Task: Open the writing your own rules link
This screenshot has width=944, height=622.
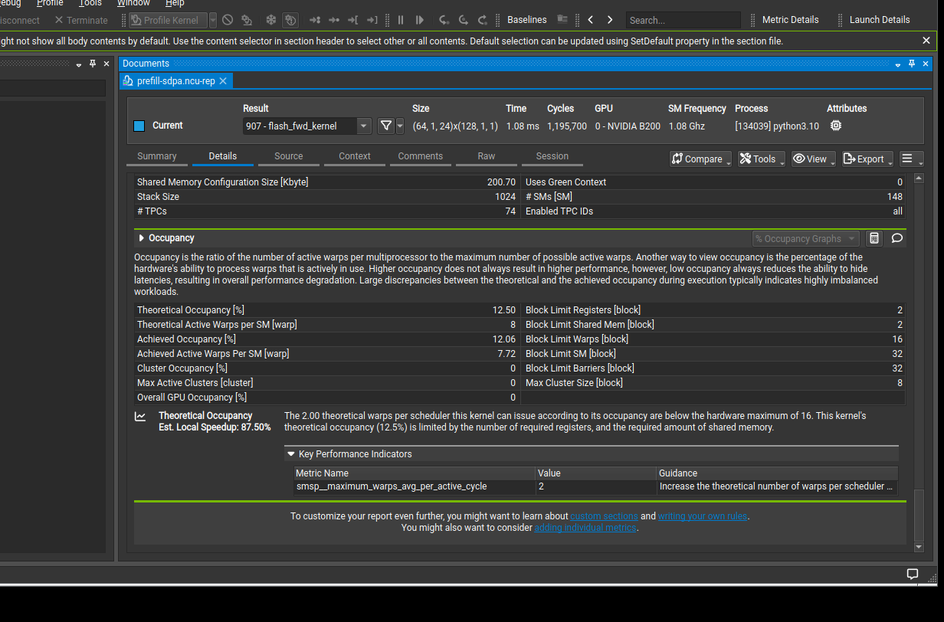Action: coord(702,516)
